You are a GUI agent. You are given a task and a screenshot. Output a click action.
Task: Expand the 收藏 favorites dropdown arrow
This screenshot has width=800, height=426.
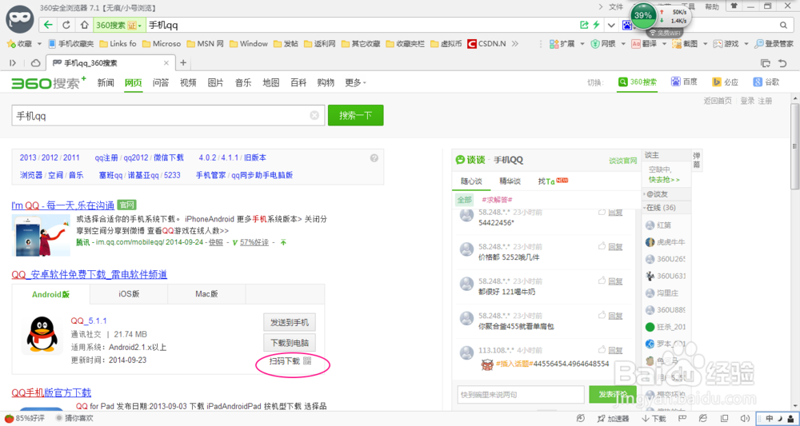click(39, 44)
